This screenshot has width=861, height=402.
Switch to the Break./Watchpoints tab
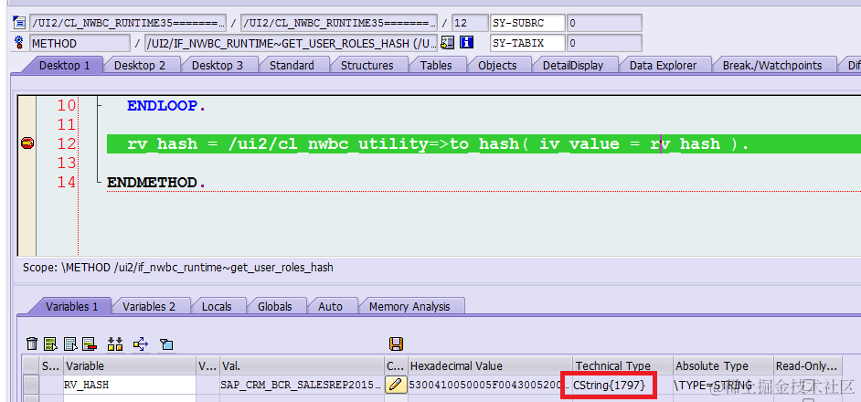coord(772,66)
